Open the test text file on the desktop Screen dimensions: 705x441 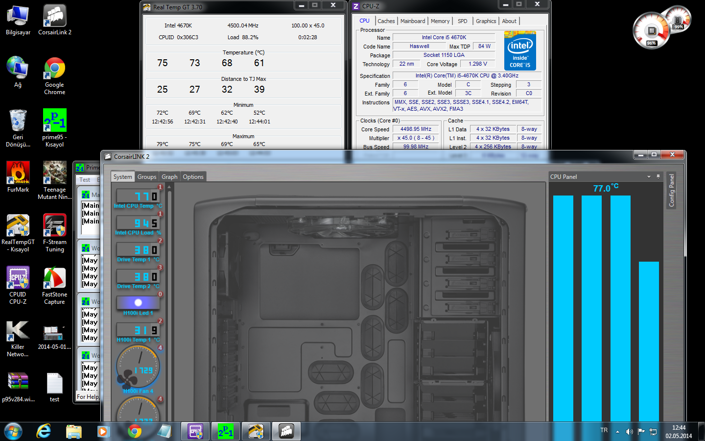point(55,387)
